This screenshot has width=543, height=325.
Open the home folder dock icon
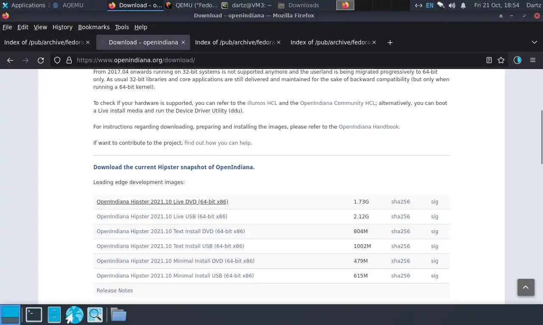[x=118, y=315]
